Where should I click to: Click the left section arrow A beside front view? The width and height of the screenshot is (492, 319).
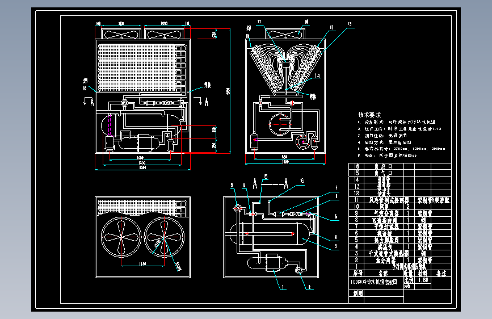pos(89,102)
